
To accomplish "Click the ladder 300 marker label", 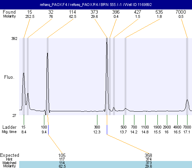I will (x=97, y=127).
